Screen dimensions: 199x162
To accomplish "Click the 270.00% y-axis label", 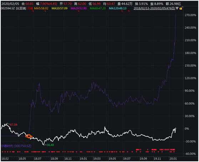I will [190, 15].
